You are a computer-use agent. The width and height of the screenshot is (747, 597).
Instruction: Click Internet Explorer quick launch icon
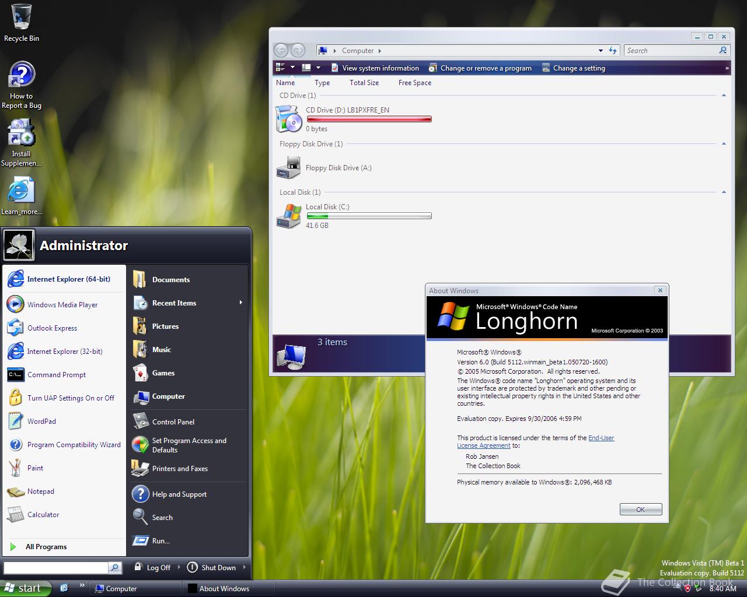(x=64, y=588)
